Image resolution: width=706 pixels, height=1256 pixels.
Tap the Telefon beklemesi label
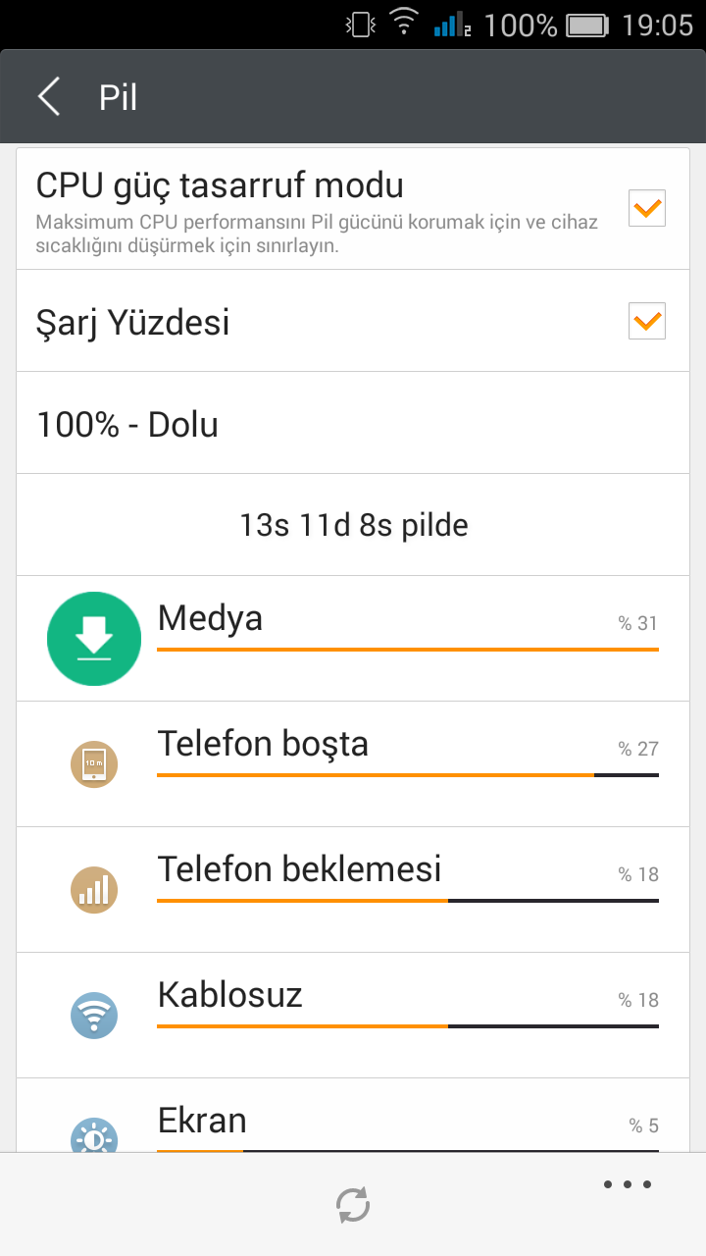tap(299, 869)
